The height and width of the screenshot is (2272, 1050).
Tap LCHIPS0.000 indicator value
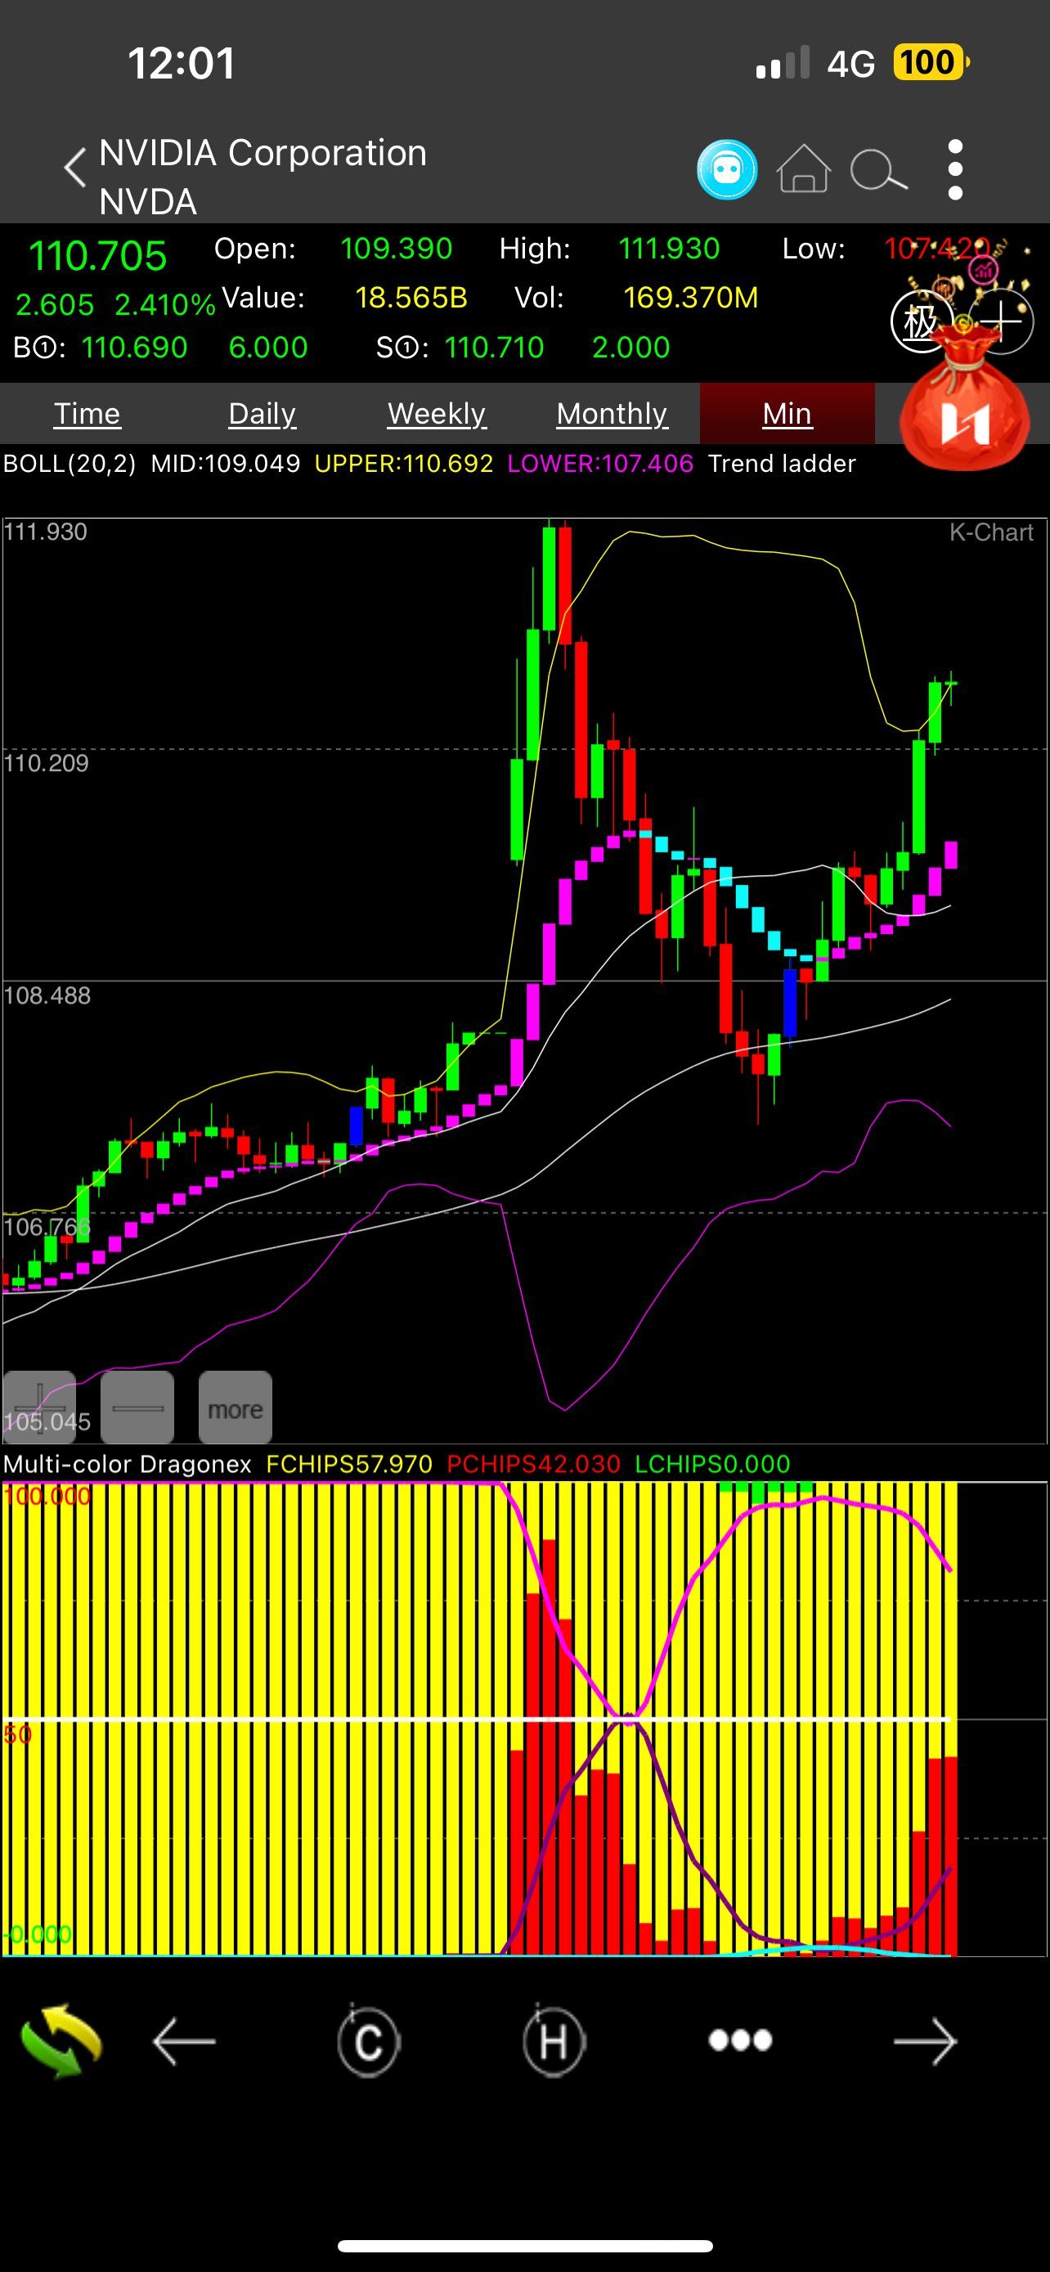(x=712, y=1465)
